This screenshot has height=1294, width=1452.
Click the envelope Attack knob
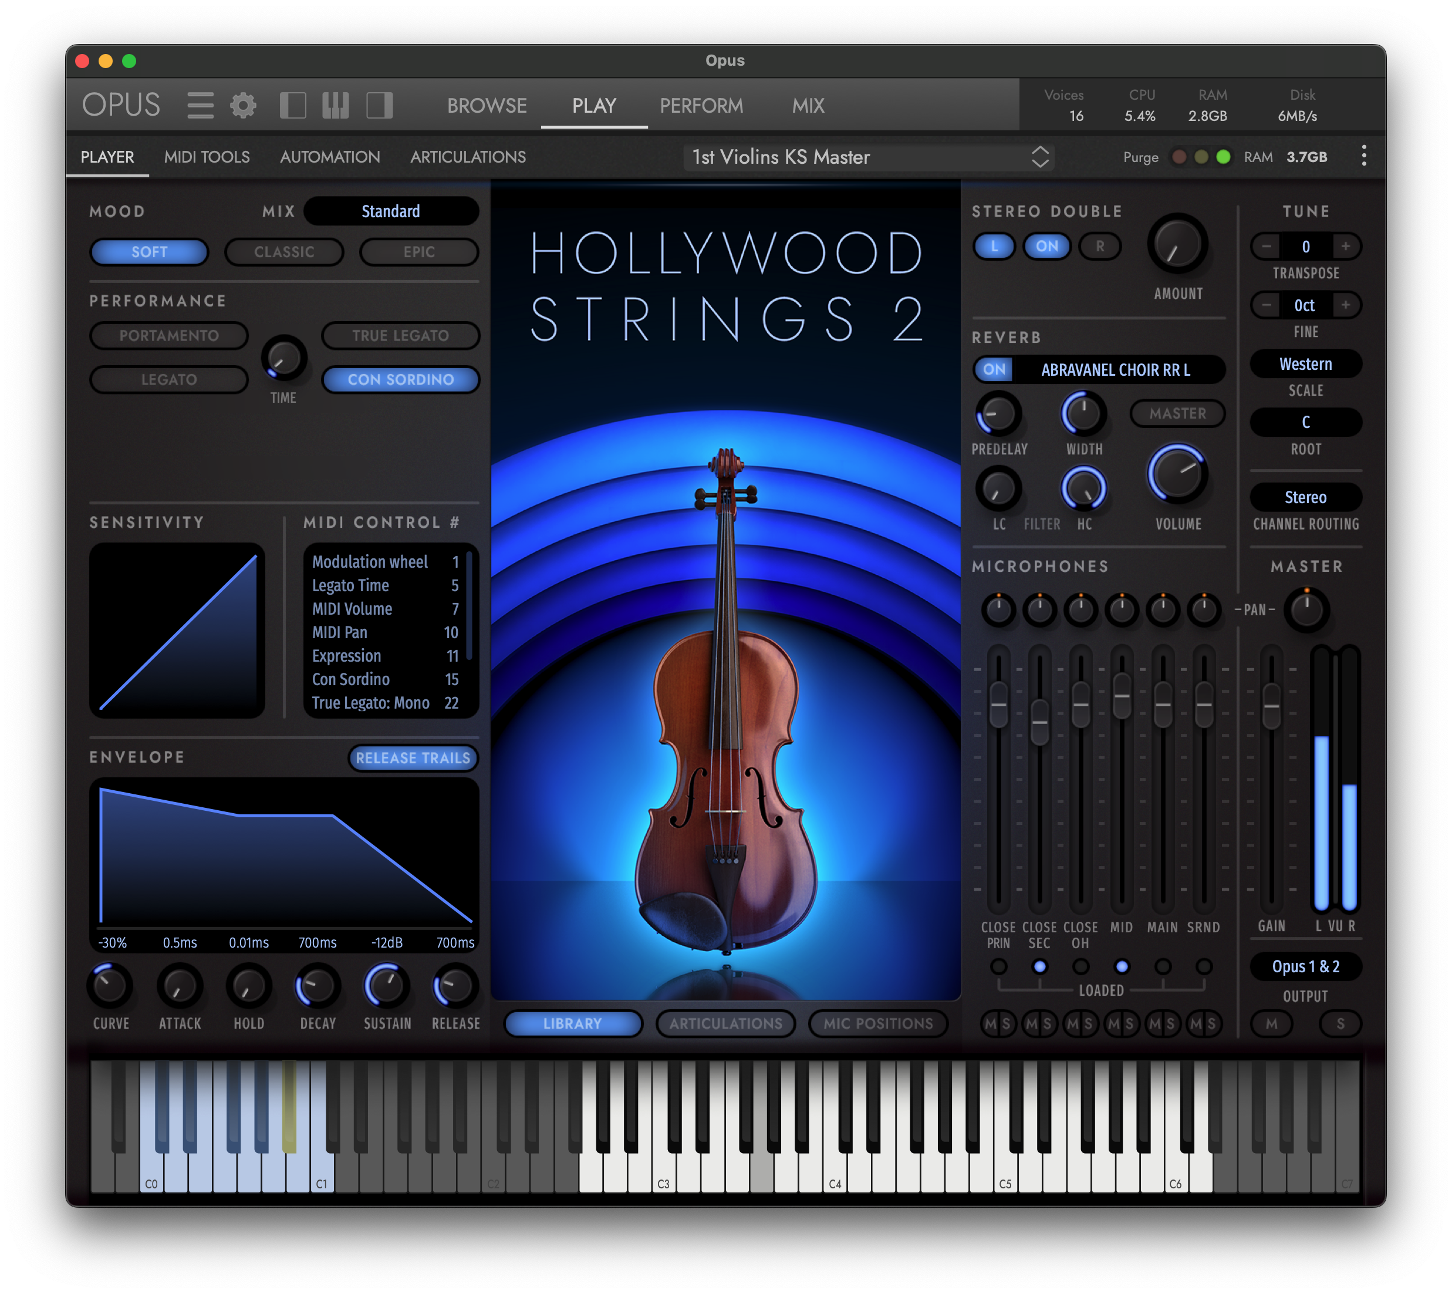[x=179, y=986]
